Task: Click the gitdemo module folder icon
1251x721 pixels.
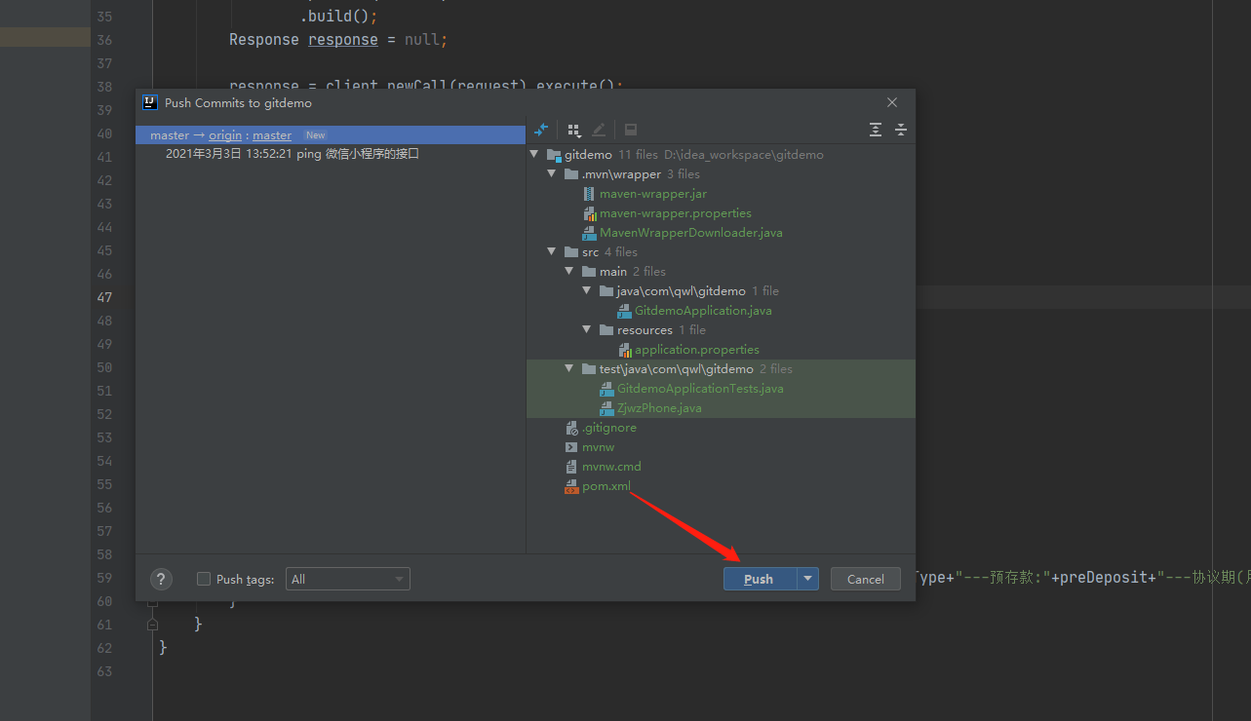Action: (x=554, y=155)
